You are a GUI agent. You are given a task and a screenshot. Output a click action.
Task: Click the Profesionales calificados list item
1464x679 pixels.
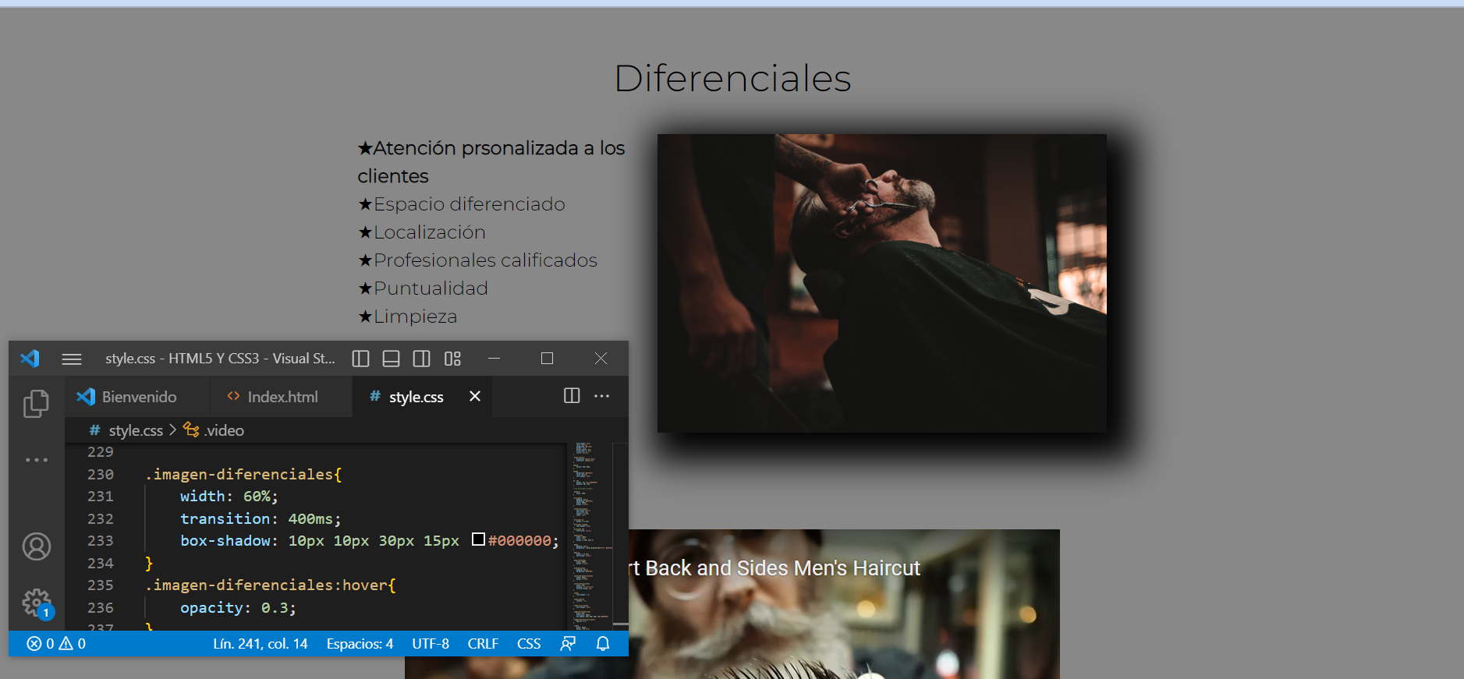point(477,260)
